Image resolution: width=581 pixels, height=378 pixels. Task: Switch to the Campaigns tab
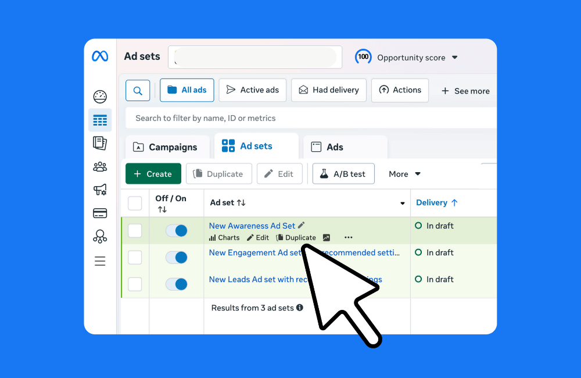point(167,147)
